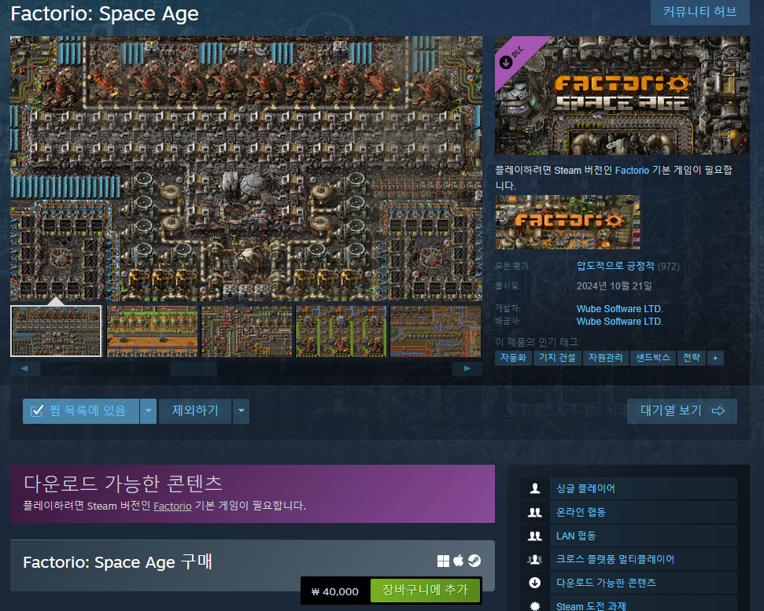Click the Steam achievements star icon
The image size is (764, 611).
[534, 606]
